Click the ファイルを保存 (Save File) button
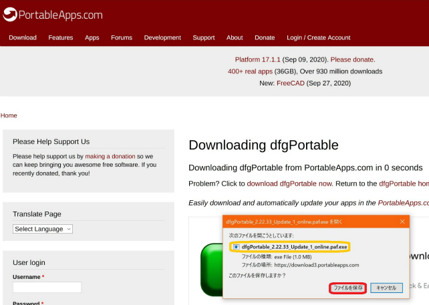This screenshot has width=429, height=305. click(348, 288)
